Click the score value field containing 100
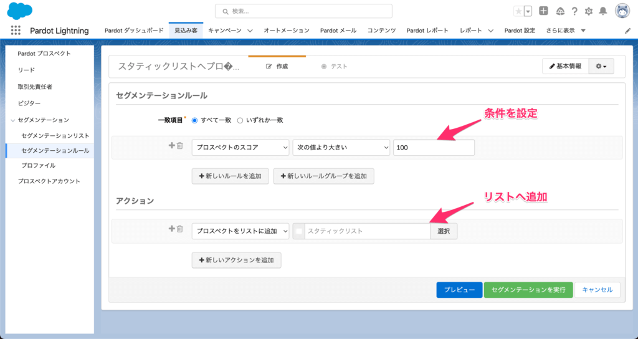The height and width of the screenshot is (339, 638). (434, 148)
